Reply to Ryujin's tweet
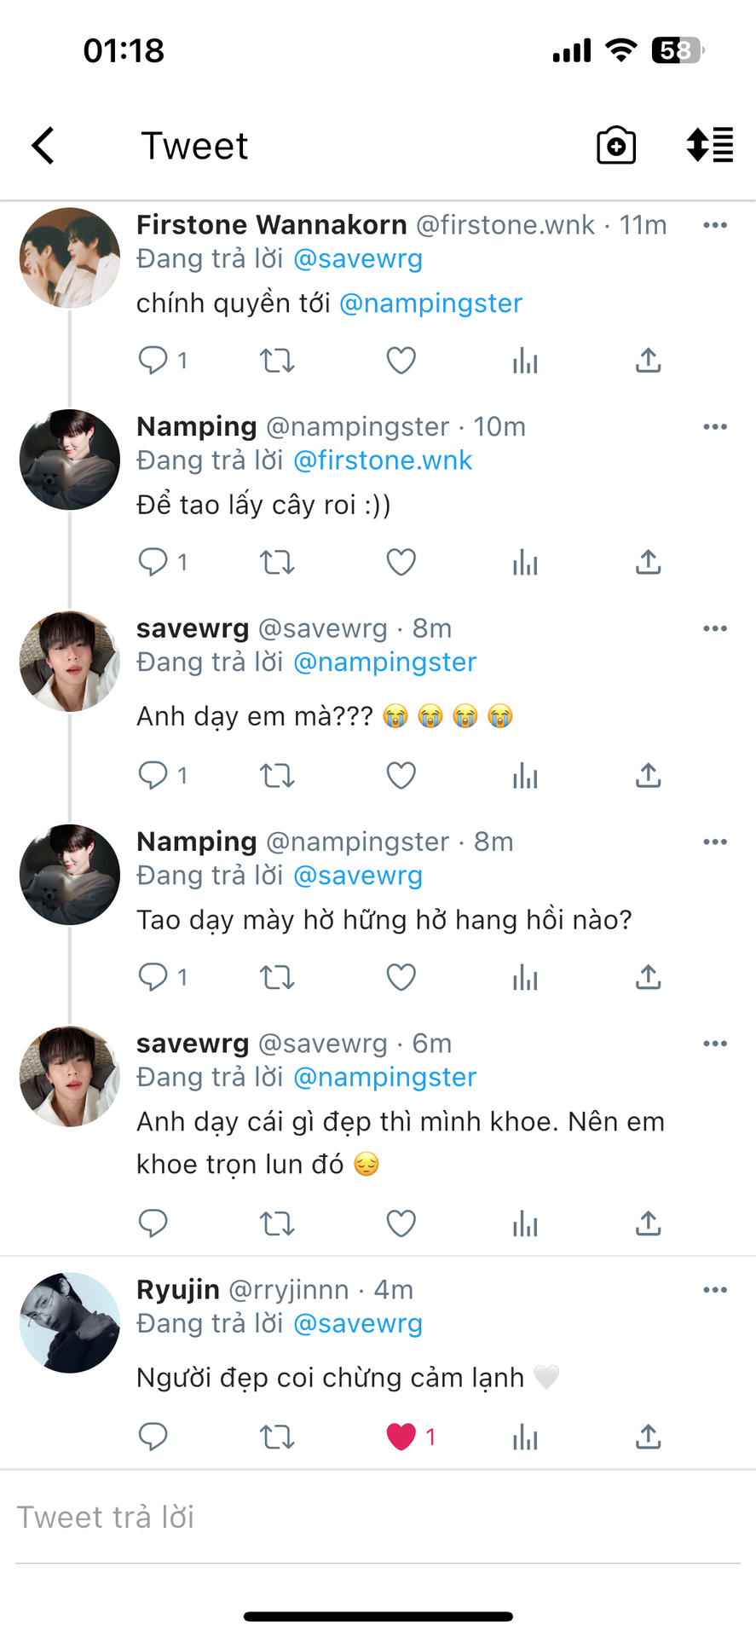This screenshot has height=1637, width=756. point(153,1437)
